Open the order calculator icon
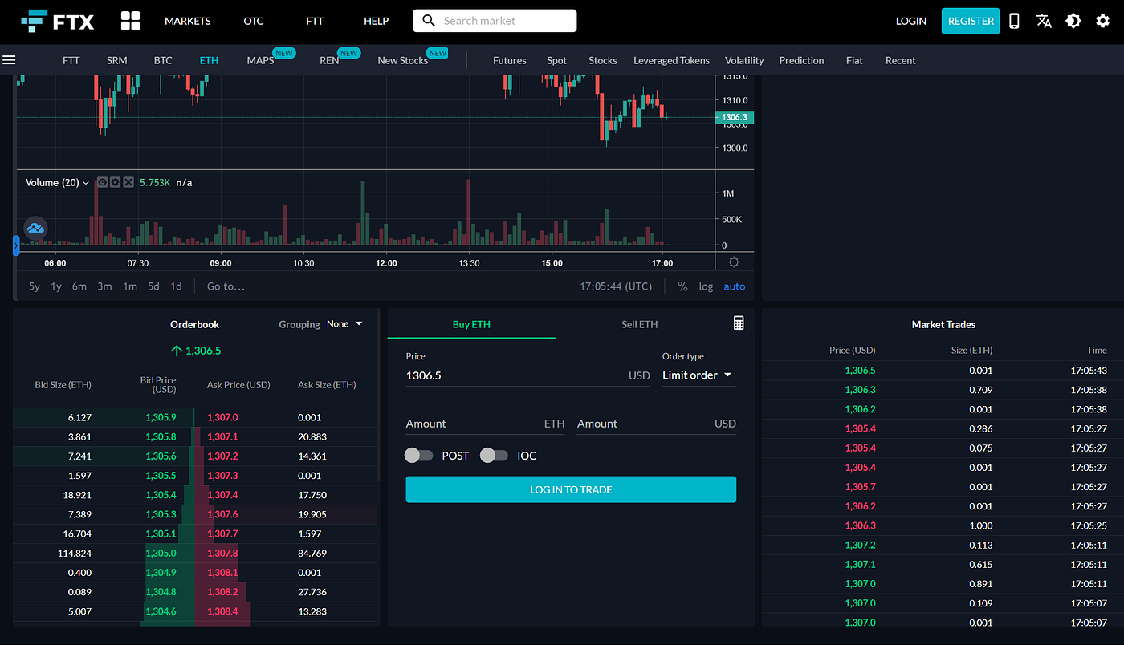Image resolution: width=1124 pixels, height=645 pixels. point(739,322)
